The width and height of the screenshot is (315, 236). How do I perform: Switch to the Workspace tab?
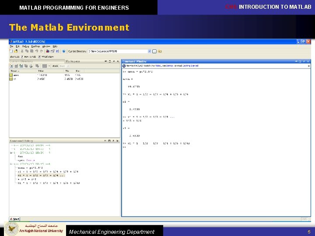tap(73, 61)
